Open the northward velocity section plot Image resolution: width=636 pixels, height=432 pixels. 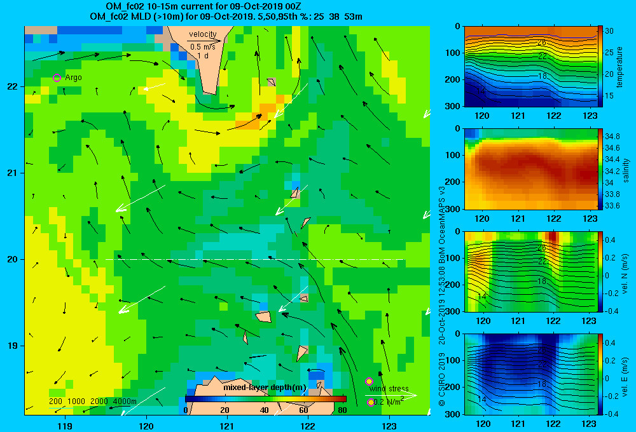[x=530, y=271]
